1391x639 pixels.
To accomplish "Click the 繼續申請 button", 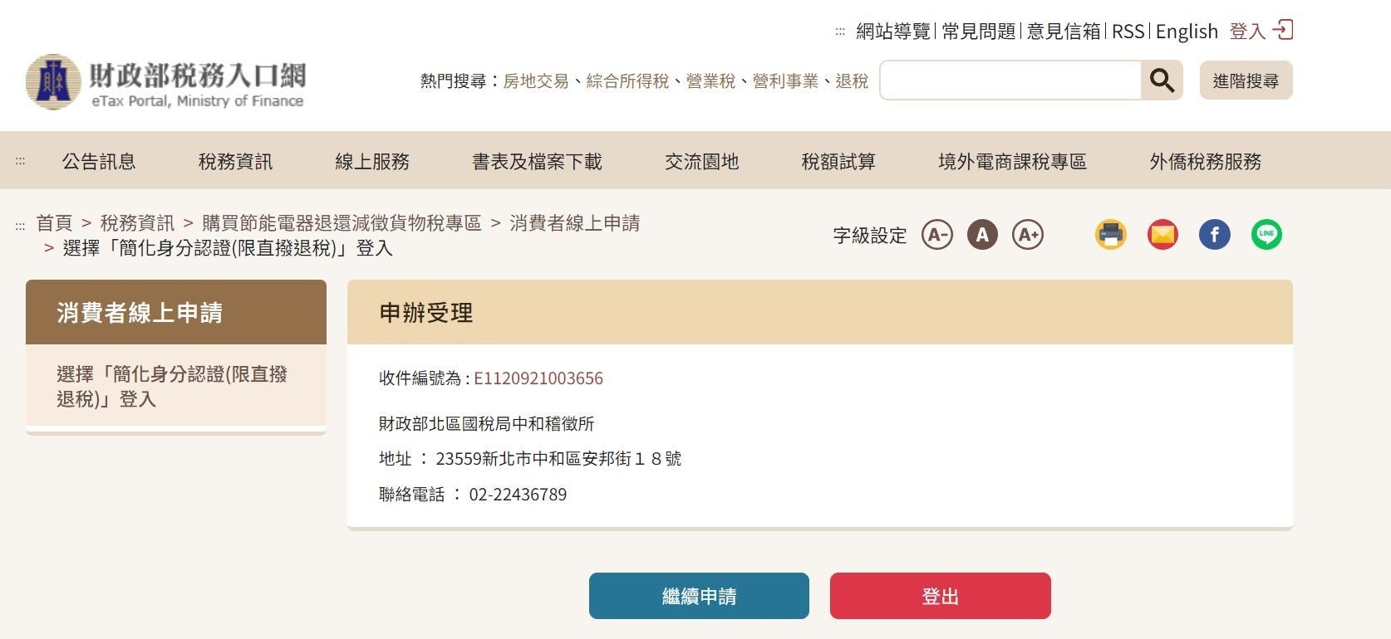I will point(699,596).
